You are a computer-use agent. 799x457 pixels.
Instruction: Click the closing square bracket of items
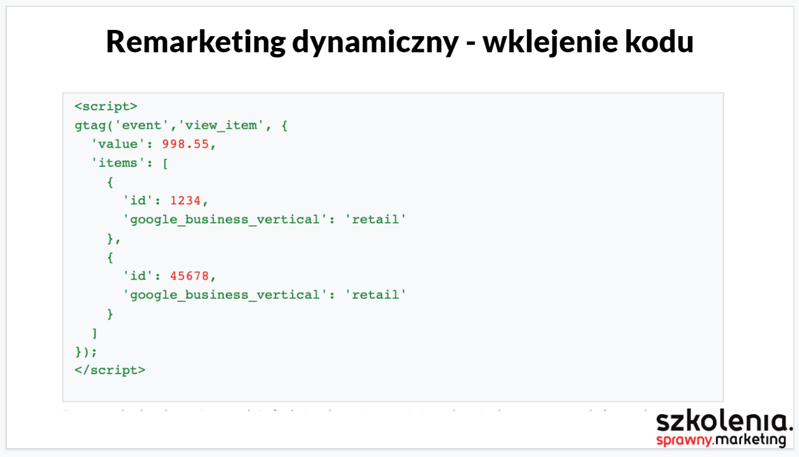(x=94, y=332)
